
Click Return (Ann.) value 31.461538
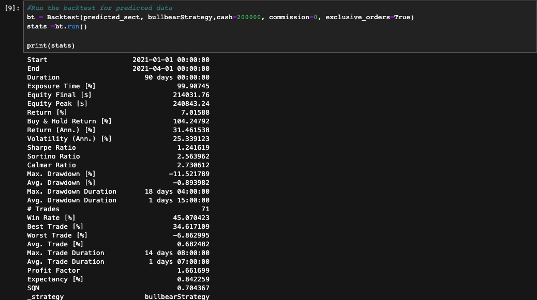[x=191, y=130]
